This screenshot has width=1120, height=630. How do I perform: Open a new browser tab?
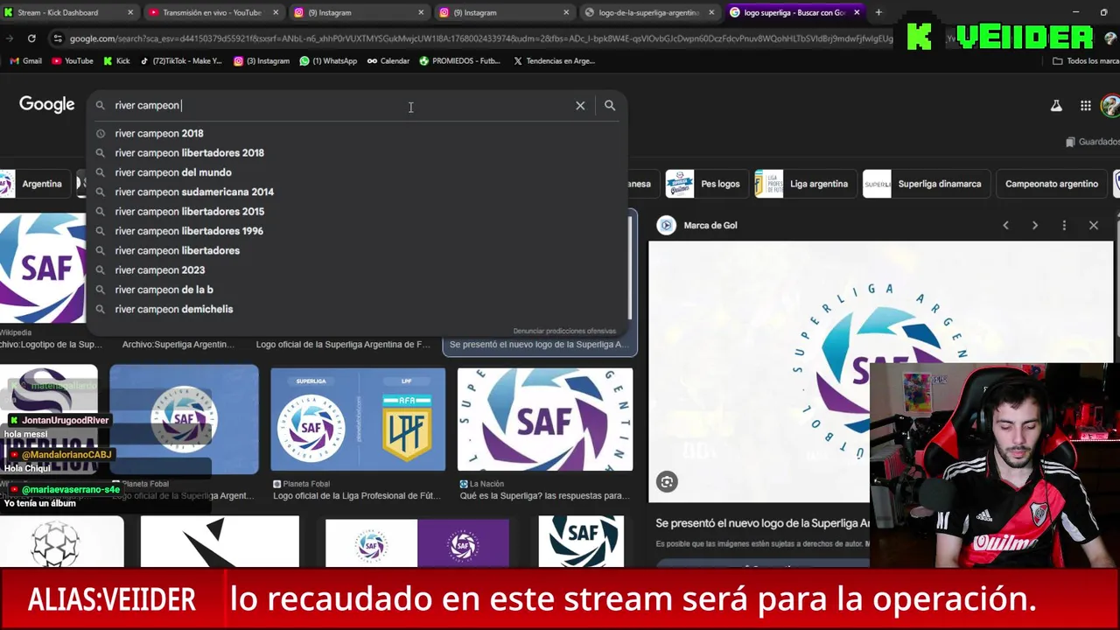point(878,12)
